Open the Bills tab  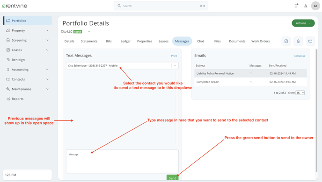[x=109, y=41]
